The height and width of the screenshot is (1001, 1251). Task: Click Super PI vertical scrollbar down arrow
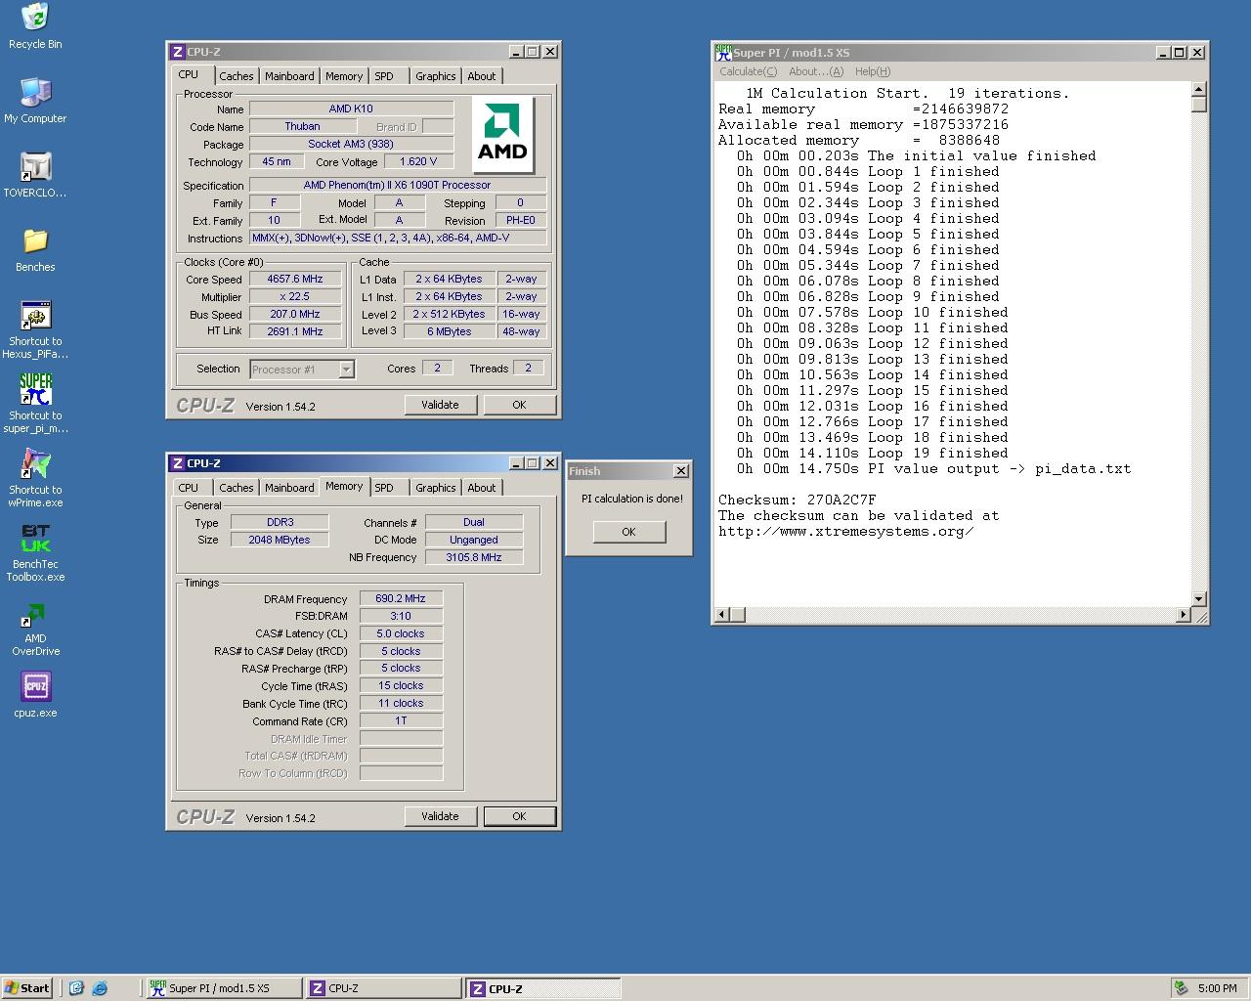pyautogui.click(x=1198, y=598)
